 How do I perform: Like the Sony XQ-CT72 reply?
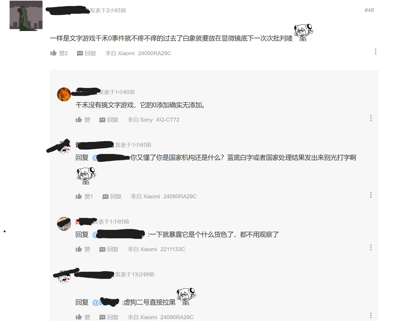(x=83, y=120)
